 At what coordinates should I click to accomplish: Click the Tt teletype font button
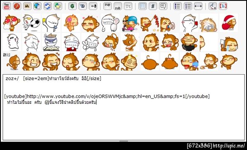click(x=128, y=6)
